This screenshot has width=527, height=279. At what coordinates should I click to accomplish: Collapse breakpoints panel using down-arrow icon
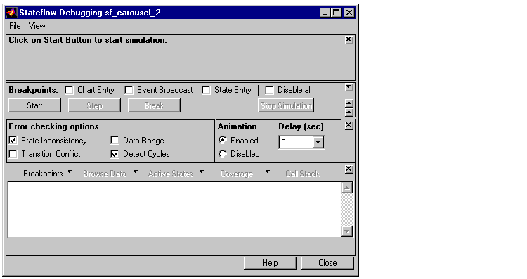pos(349,87)
